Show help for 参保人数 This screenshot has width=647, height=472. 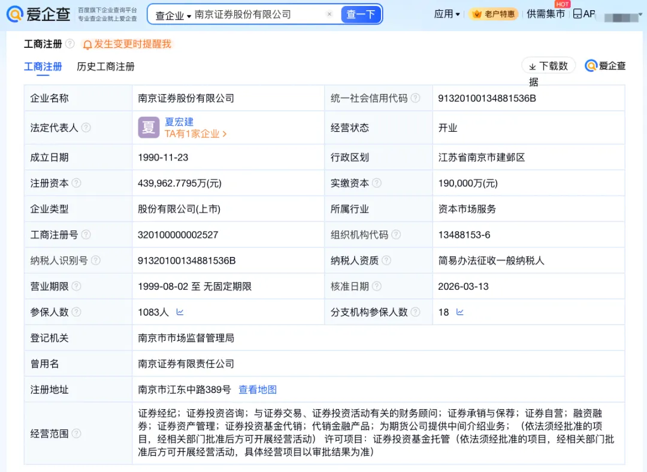[x=76, y=312]
